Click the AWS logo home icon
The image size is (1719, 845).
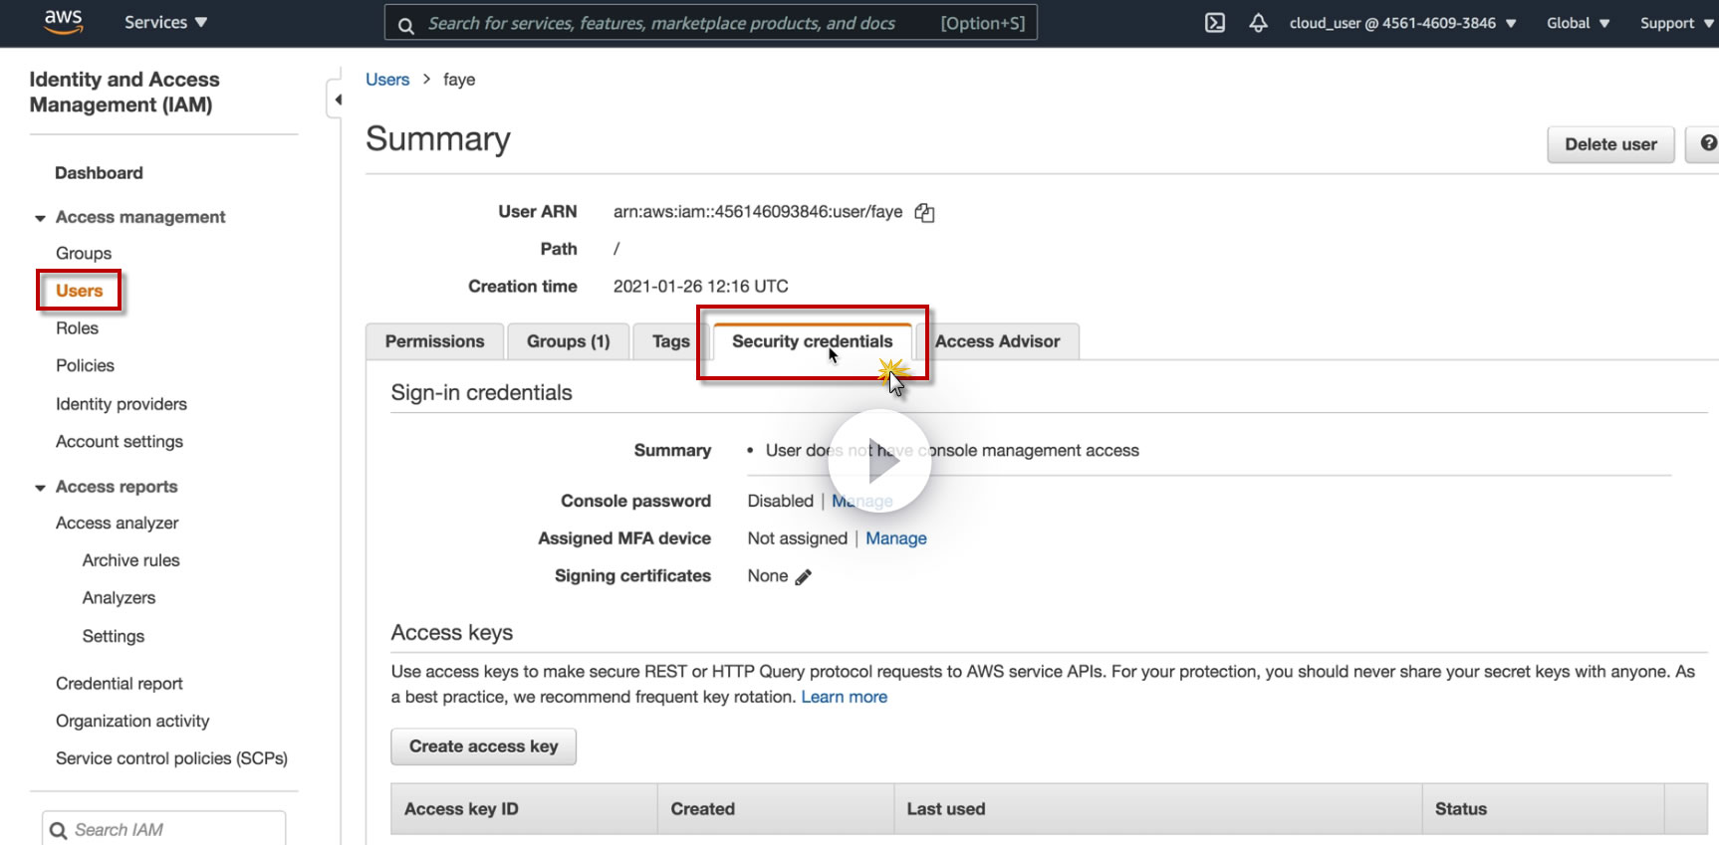pos(63,22)
